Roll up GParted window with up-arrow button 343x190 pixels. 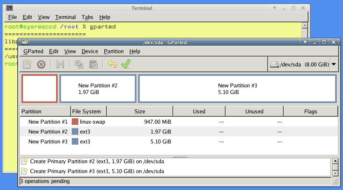pyautogui.click(x=305, y=42)
